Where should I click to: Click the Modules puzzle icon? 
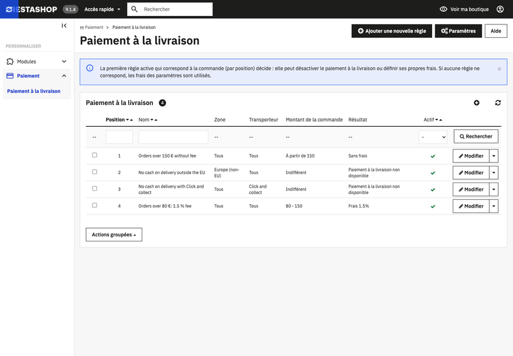click(x=10, y=61)
